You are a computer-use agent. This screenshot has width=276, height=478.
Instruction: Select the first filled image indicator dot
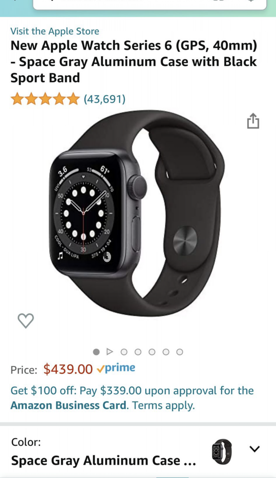click(96, 352)
